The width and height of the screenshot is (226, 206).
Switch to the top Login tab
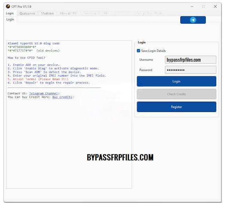click(x=10, y=13)
